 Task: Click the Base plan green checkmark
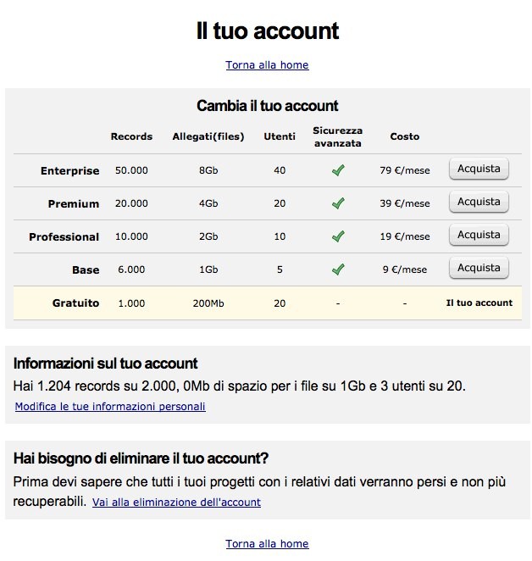[338, 269]
